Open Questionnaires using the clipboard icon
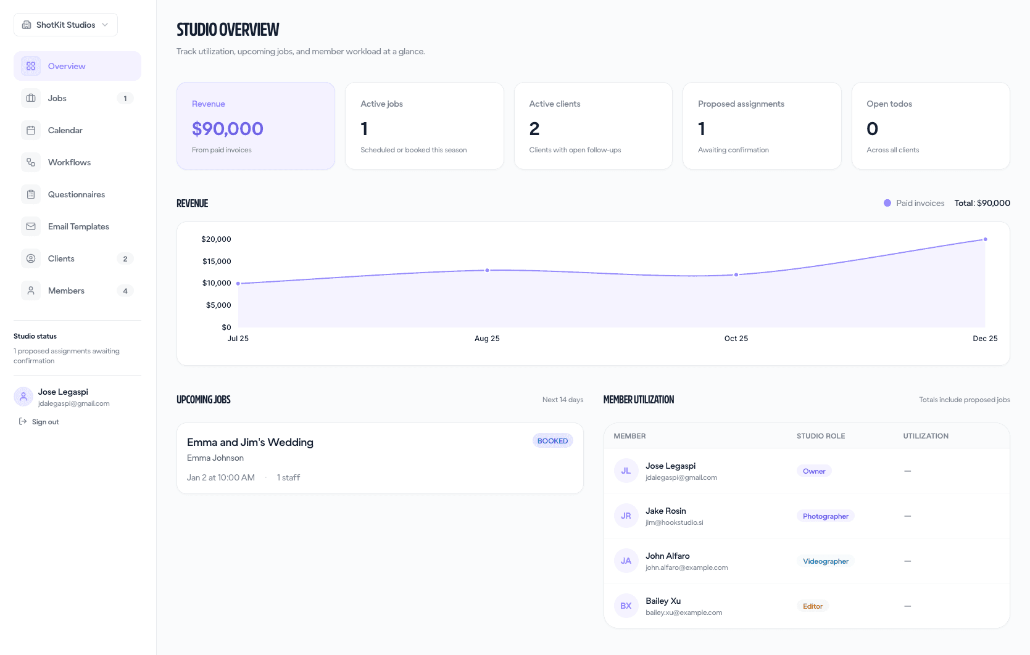Screen dimensions: 1030x655 [x=30, y=194]
